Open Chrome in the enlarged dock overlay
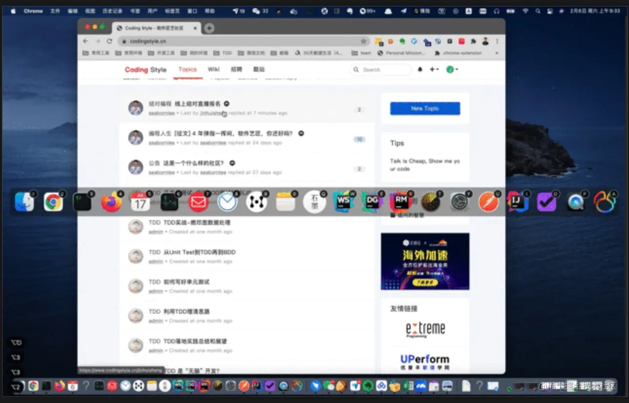The width and height of the screenshot is (629, 403). click(53, 202)
